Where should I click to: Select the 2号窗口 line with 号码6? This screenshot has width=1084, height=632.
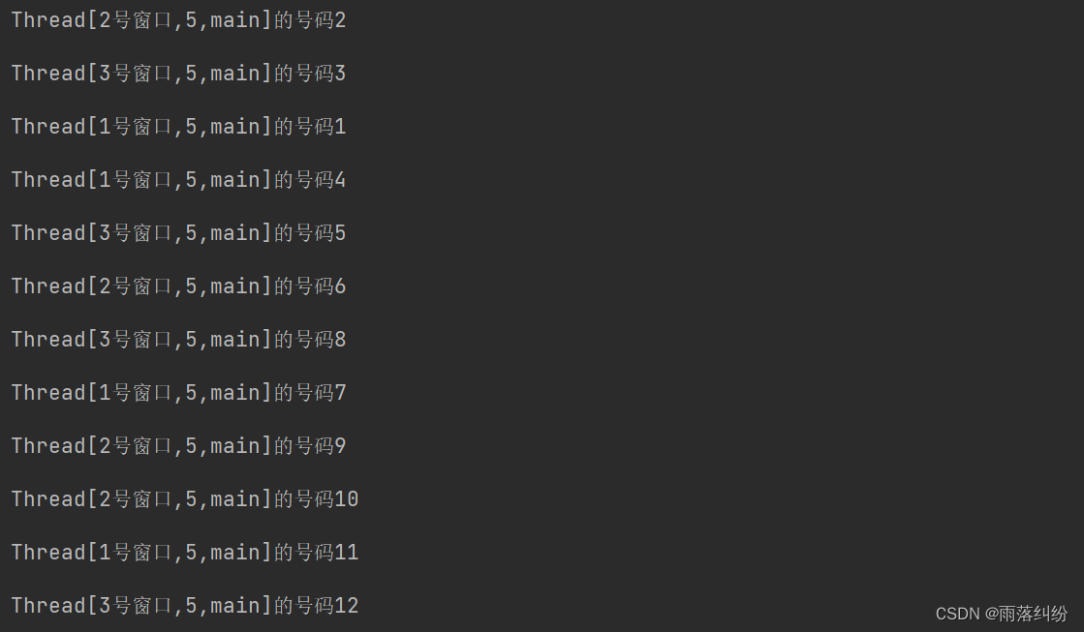click(178, 286)
